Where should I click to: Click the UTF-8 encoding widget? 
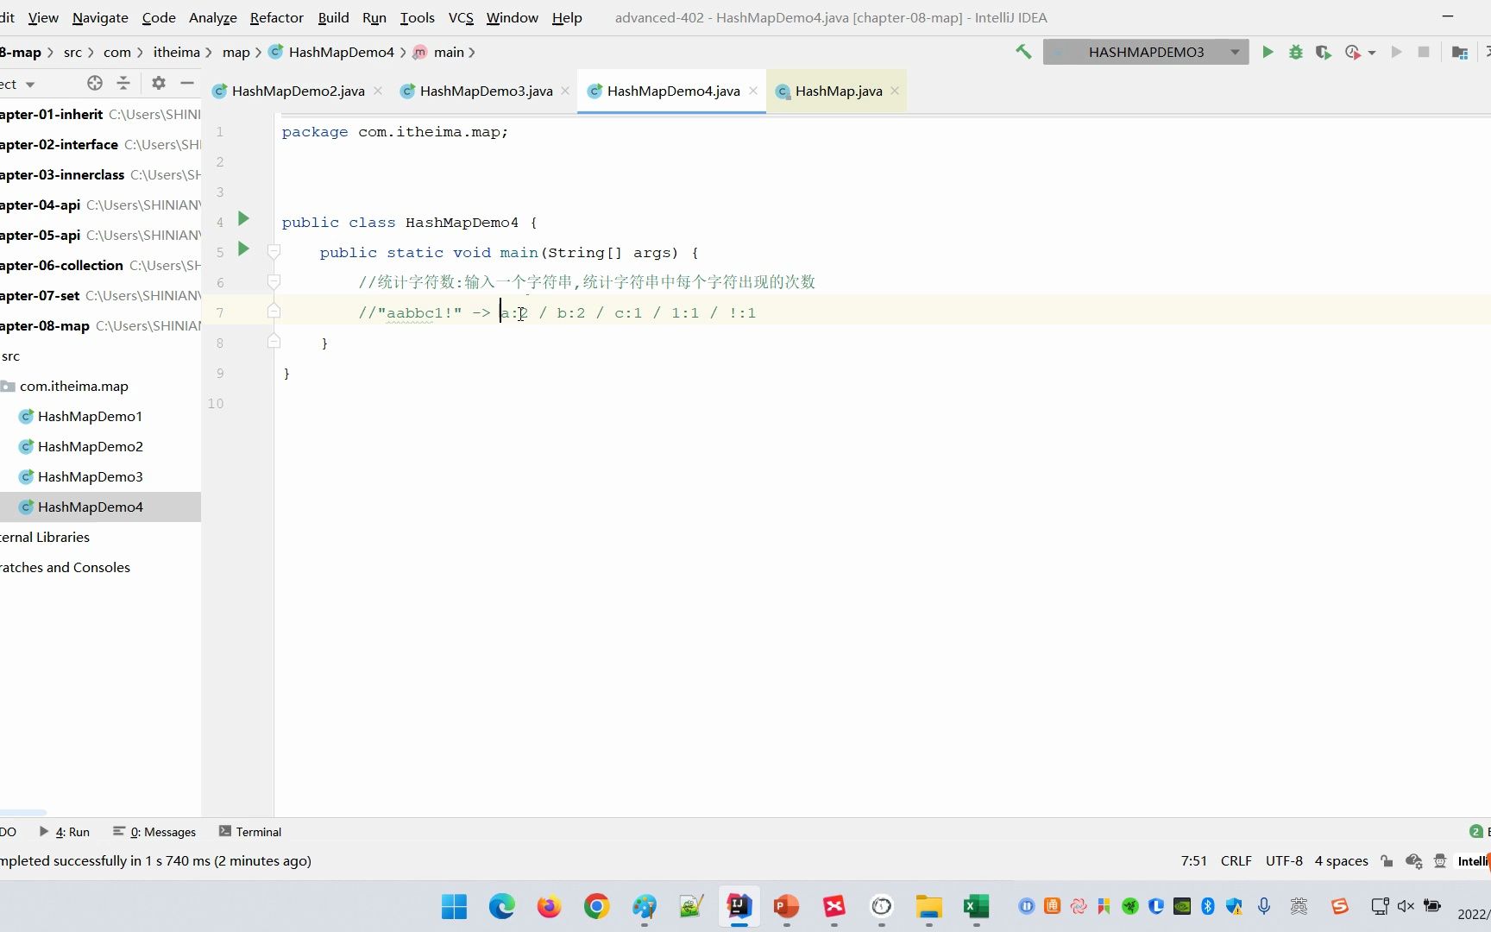pos(1284,861)
